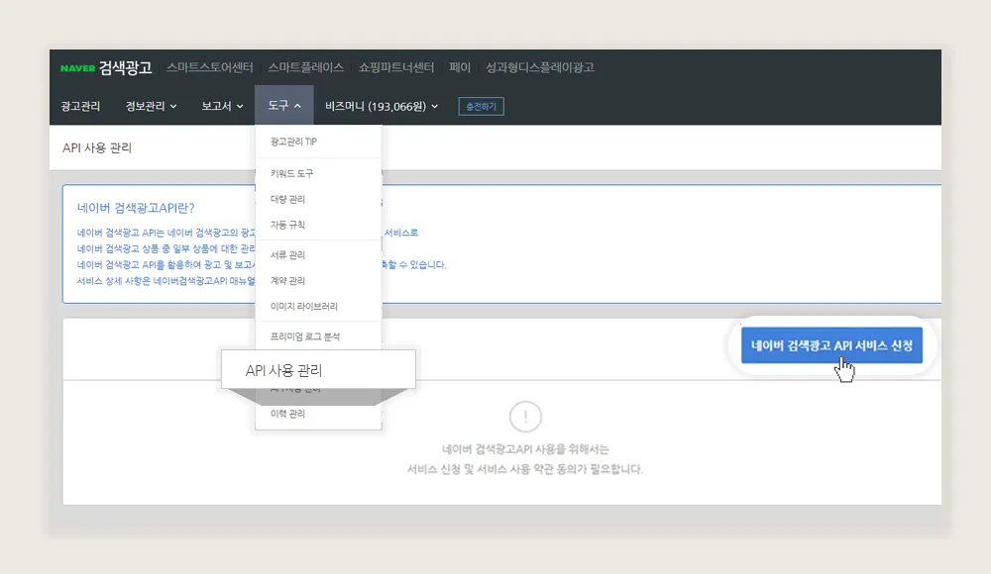Go to 쇼핑파트너센터
The height and width of the screenshot is (574, 991).
coord(396,67)
